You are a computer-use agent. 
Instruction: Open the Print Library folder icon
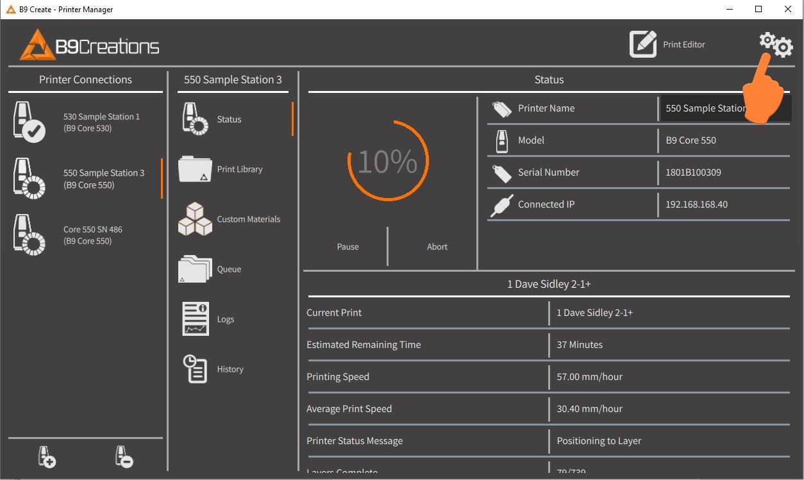point(195,169)
